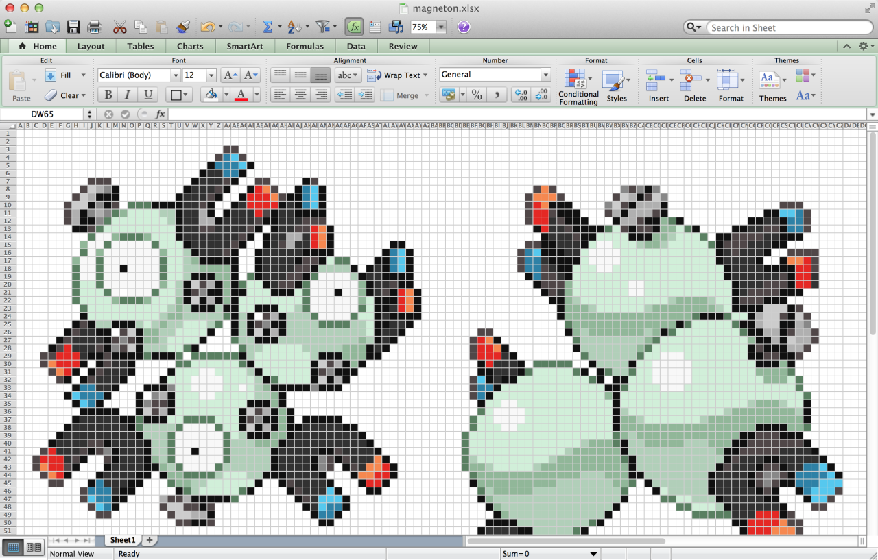Apply comma style number format
Viewport: 878px width, 560px height.
click(x=497, y=95)
